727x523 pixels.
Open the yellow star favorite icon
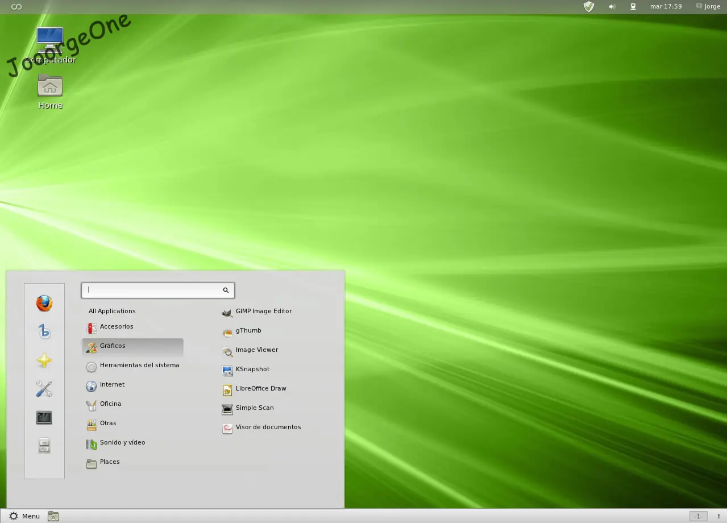coord(44,360)
